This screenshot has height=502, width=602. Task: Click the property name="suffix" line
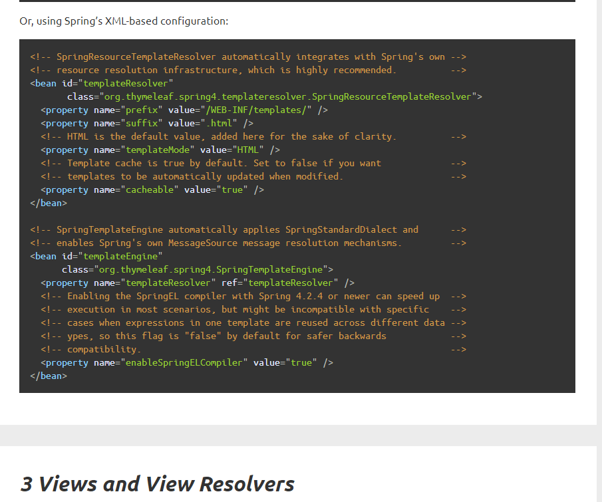[147, 123]
